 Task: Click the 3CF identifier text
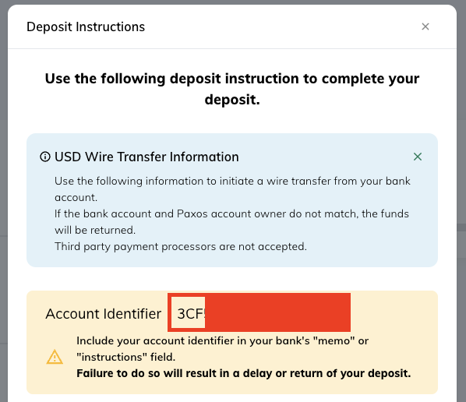pyautogui.click(x=191, y=313)
